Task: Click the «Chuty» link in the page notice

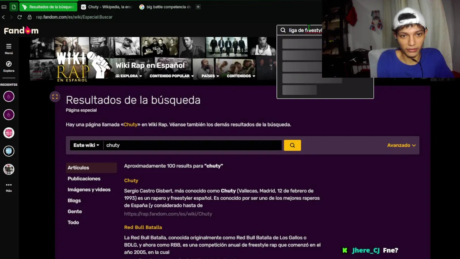Action: (130, 124)
